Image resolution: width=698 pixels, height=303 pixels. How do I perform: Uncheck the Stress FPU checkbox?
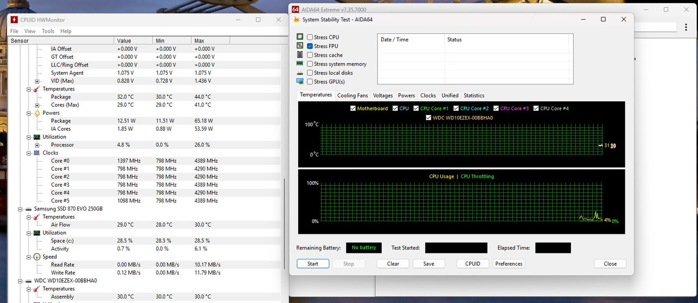[x=310, y=46]
